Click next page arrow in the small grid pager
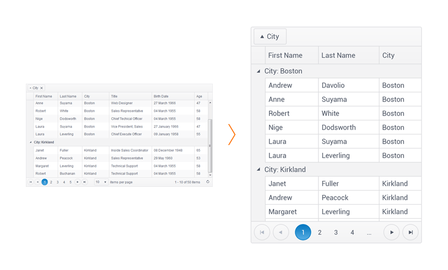The width and height of the screenshot is (448, 270). point(78,183)
